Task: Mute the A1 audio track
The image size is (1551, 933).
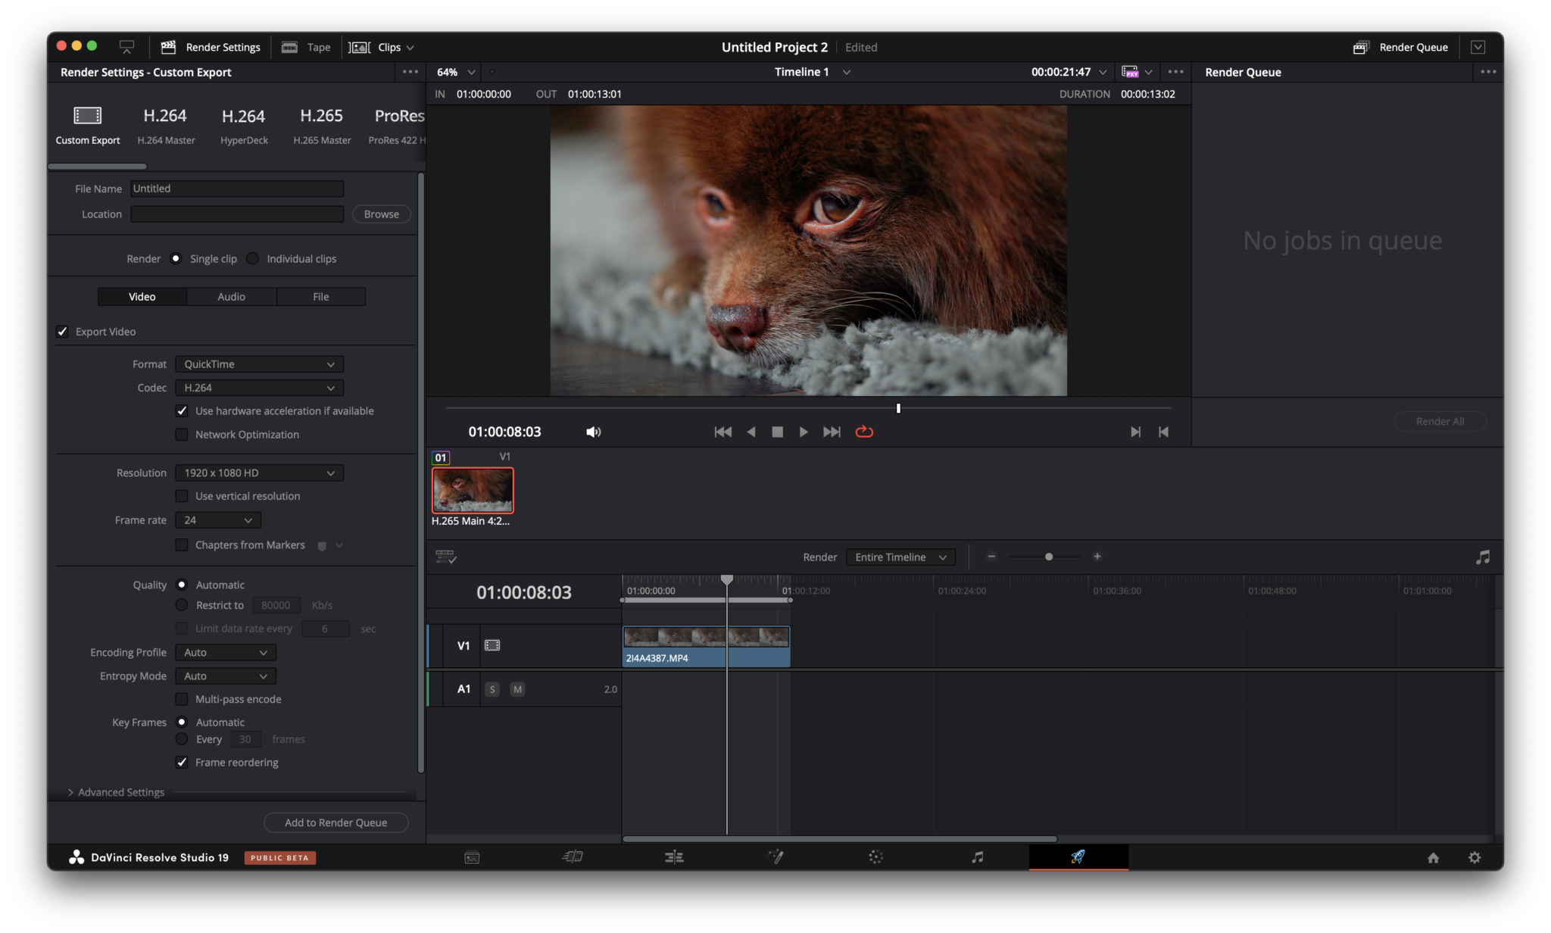Action: [517, 689]
